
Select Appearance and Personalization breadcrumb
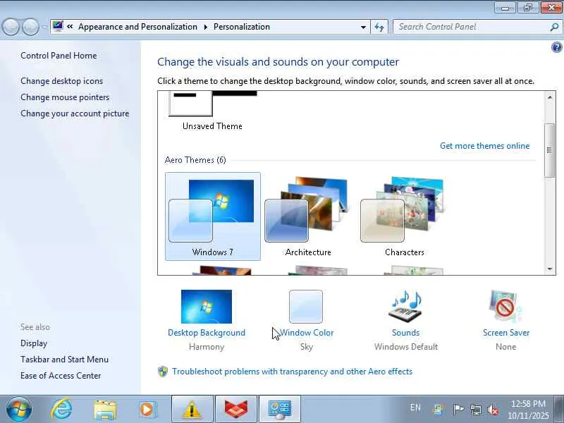click(x=137, y=27)
